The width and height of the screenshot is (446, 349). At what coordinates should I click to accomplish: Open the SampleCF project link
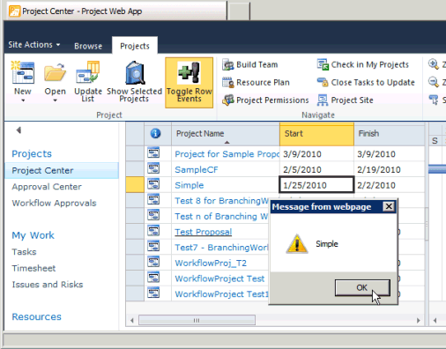[x=197, y=170]
